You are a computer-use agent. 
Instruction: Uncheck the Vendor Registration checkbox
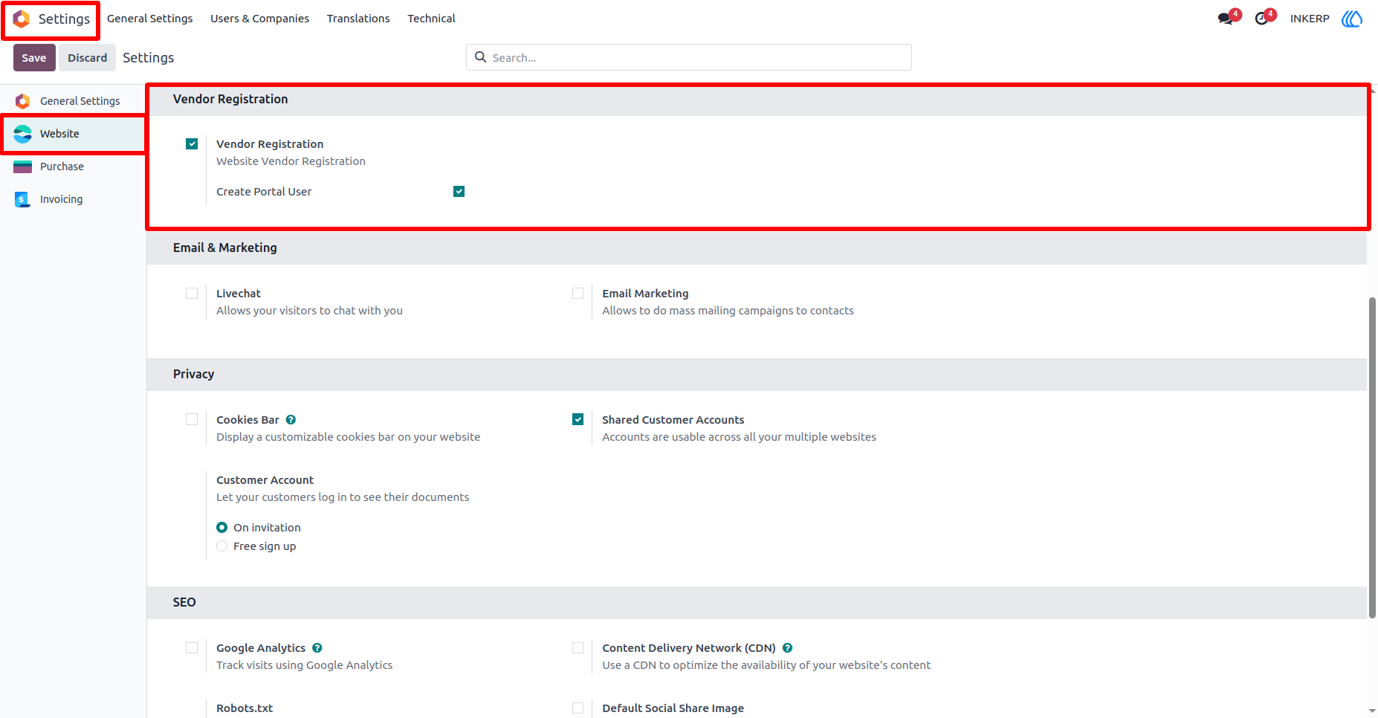pyautogui.click(x=192, y=144)
